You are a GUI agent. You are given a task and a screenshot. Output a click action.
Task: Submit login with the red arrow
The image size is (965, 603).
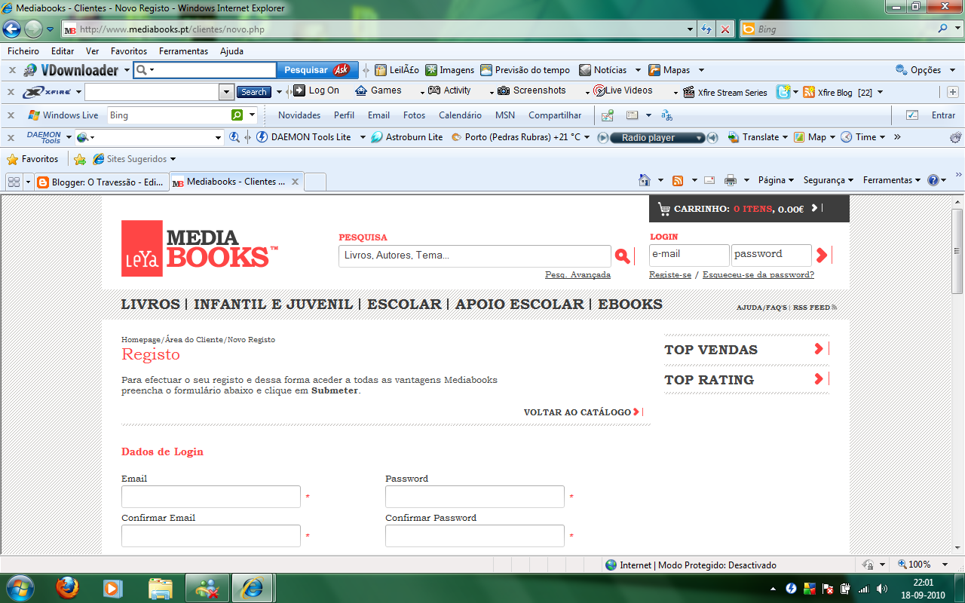pos(822,256)
